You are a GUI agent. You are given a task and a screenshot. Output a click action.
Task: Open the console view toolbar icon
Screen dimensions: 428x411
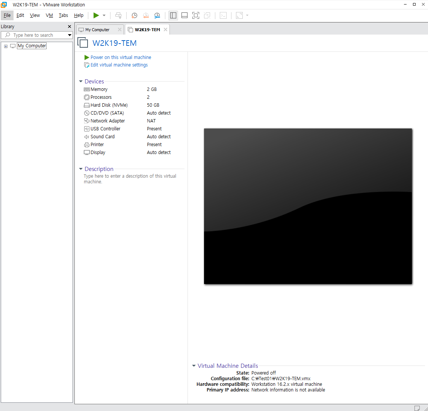(223, 15)
